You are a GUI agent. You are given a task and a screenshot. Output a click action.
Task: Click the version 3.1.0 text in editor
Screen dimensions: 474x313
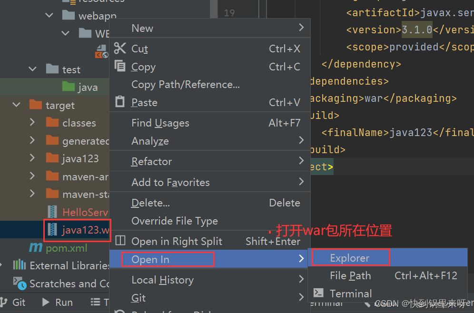pos(417,29)
